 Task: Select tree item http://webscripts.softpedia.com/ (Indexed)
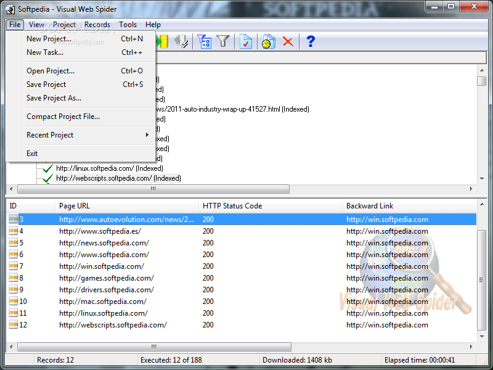(x=118, y=178)
